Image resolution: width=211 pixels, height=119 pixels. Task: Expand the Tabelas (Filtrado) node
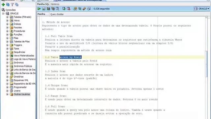pyautogui.click(x=7, y=17)
